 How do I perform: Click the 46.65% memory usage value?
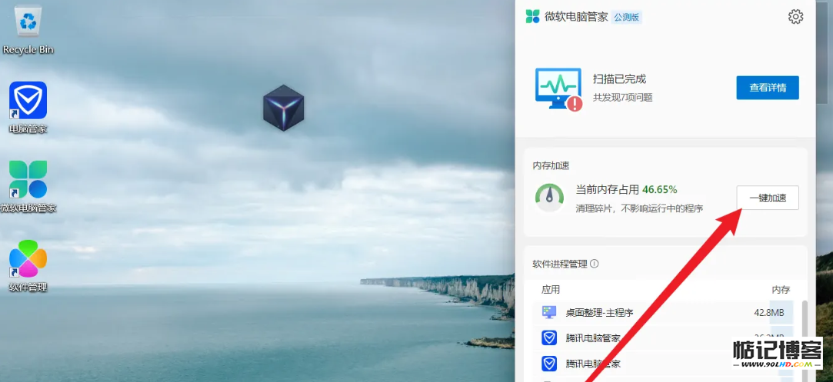[x=659, y=189]
